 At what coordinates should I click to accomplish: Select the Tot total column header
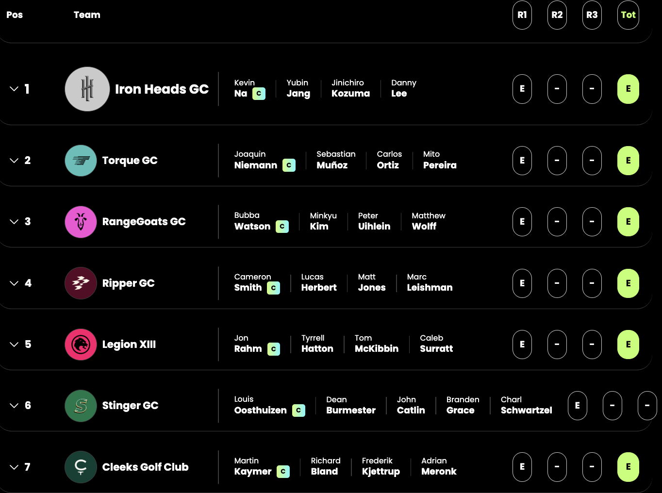(x=628, y=15)
